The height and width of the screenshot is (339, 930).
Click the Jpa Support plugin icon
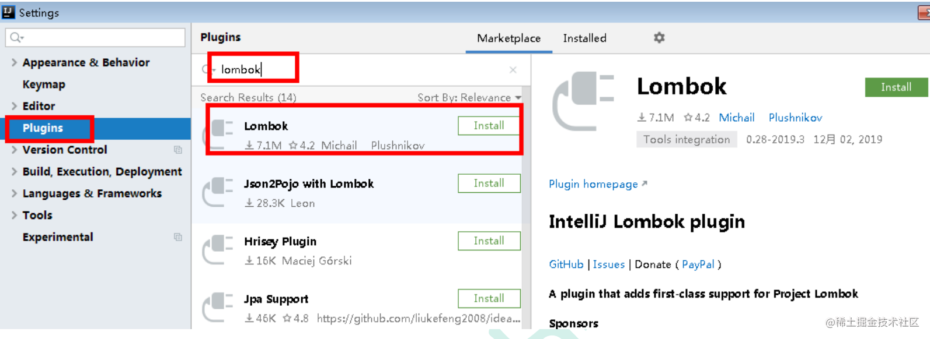218,306
